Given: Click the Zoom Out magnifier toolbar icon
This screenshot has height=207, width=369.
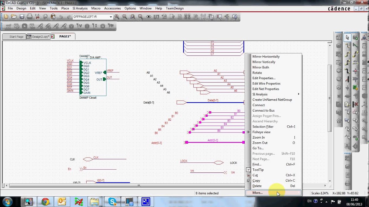Looking at the screenshot, I should pos(125,17).
